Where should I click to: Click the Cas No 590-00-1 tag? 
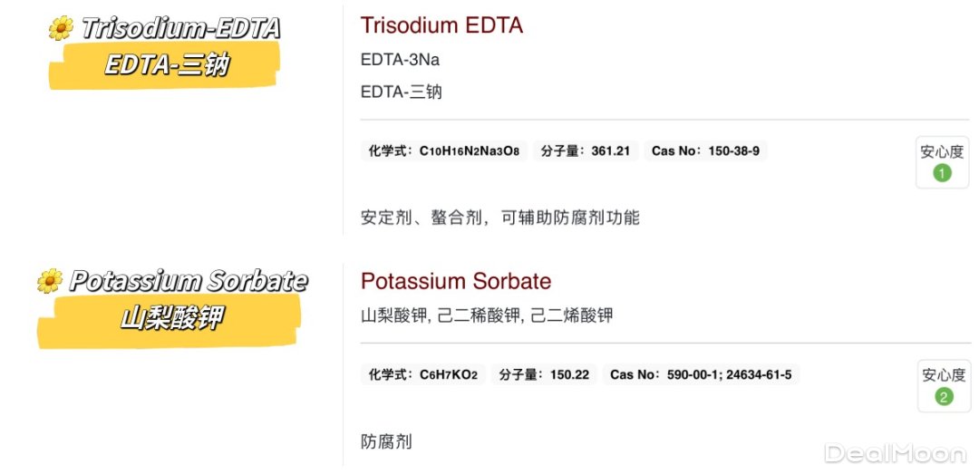click(701, 374)
